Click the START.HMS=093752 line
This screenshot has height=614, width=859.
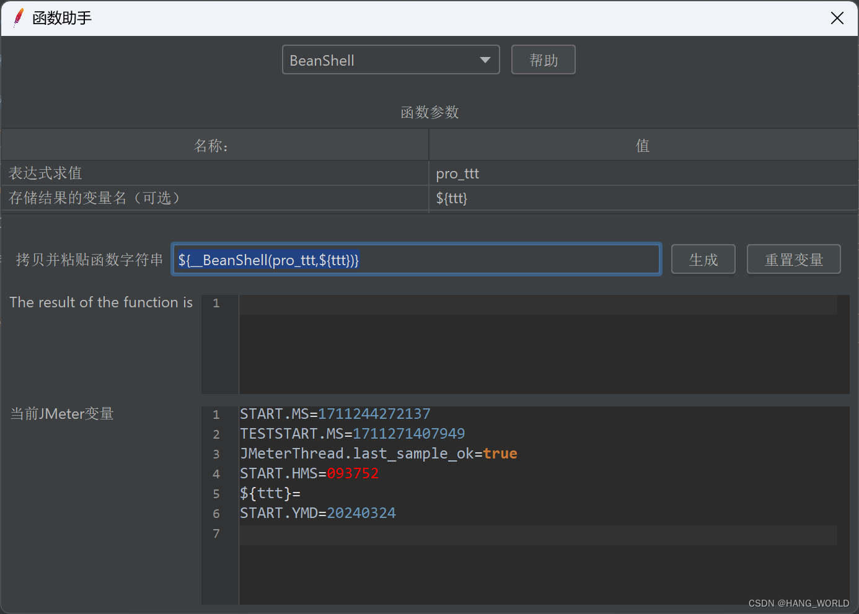(309, 473)
